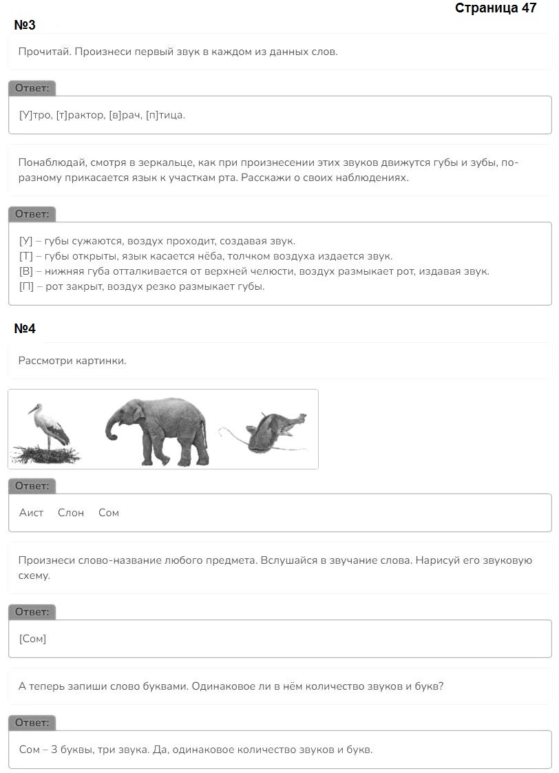Click the word 'Аист' in the answer
This screenshot has width=559, height=773.
tap(32, 513)
